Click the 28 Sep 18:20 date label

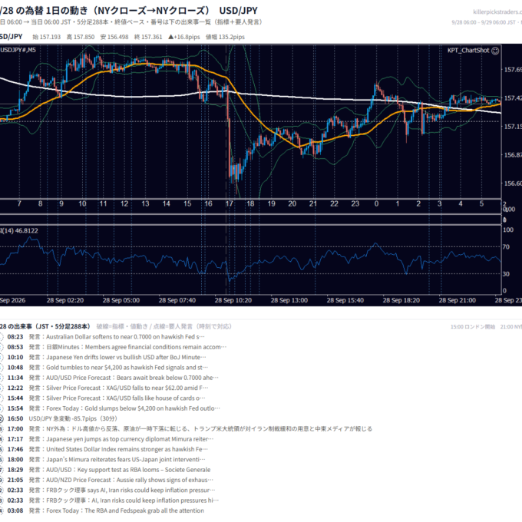click(401, 300)
